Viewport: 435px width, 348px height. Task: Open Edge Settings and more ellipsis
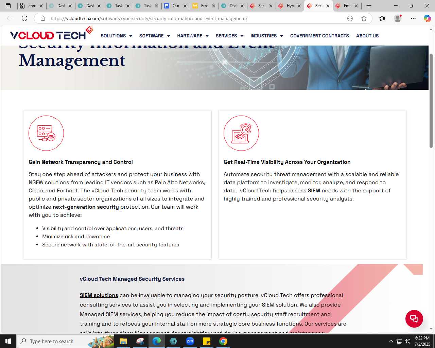[x=413, y=18]
